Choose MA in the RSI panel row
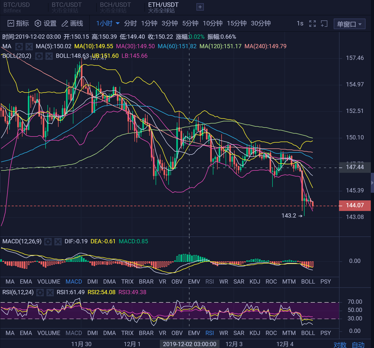The image size is (374, 348). click(10, 333)
